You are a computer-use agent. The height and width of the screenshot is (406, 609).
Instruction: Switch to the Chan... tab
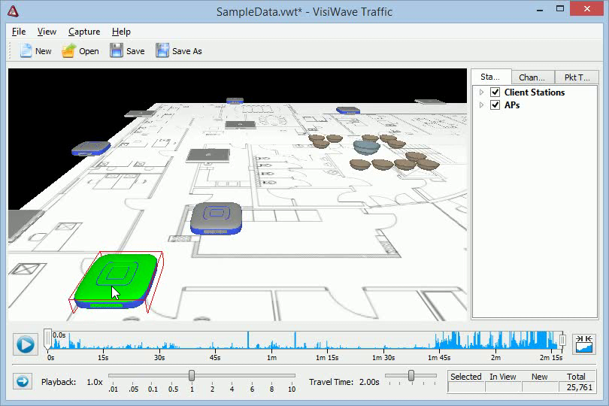click(x=532, y=77)
